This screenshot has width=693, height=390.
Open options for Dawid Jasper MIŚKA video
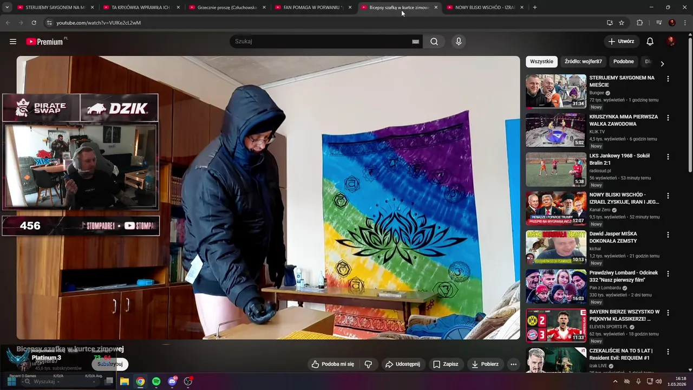pos(668,235)
